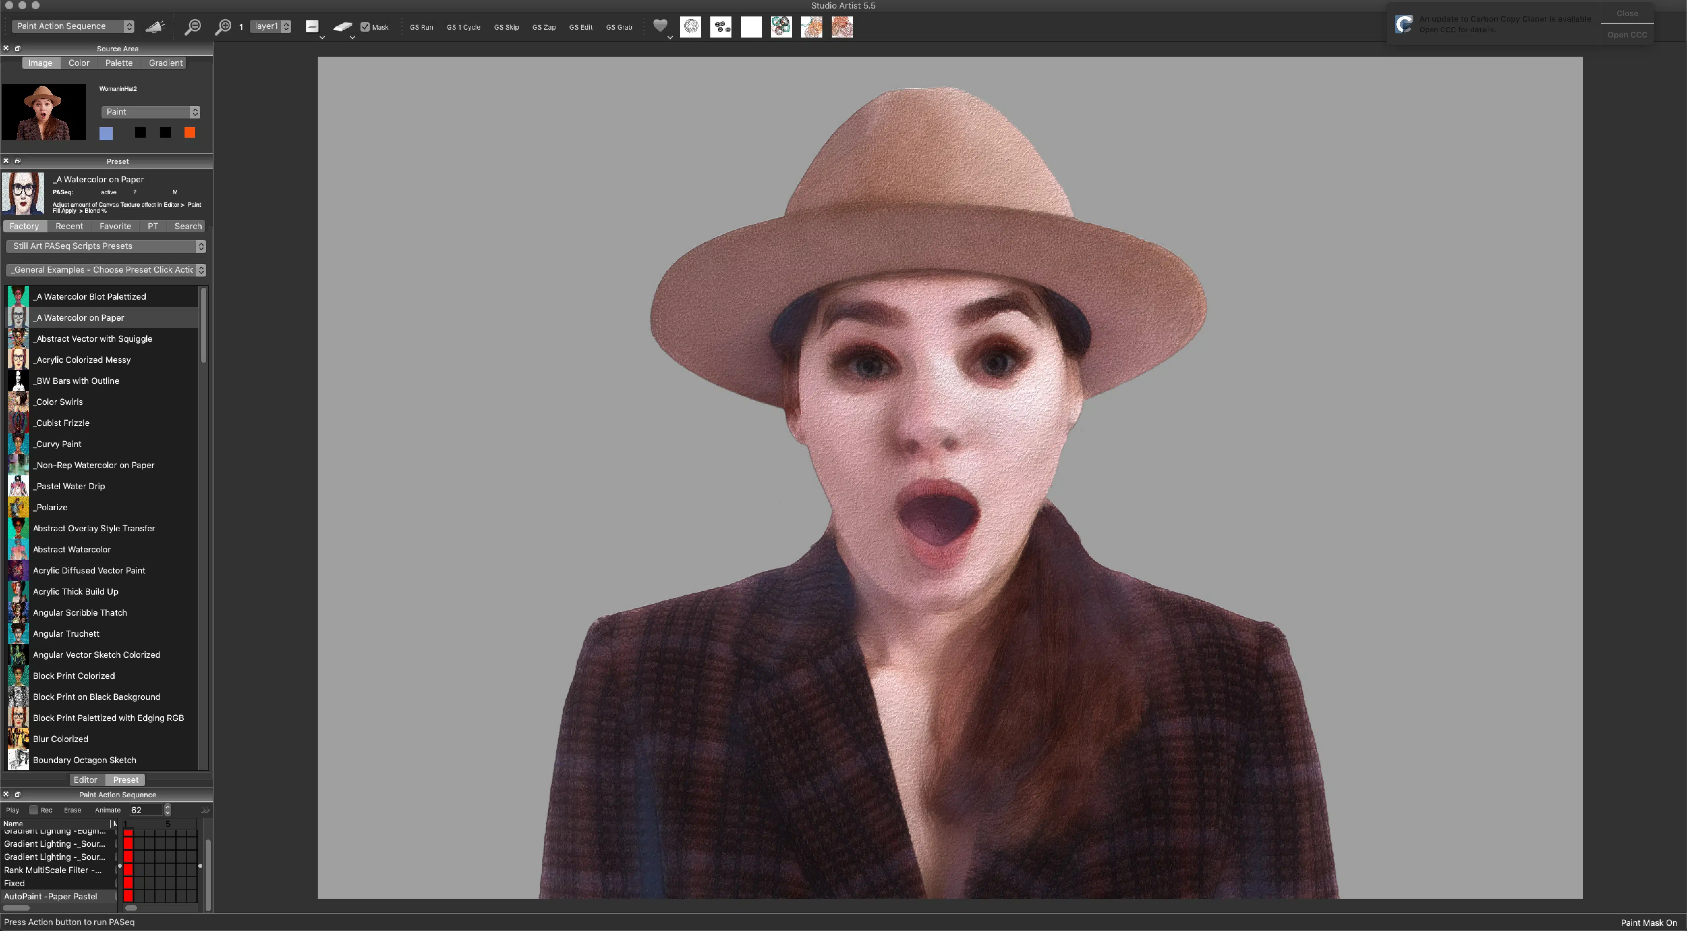Open the _General Examples category dropdown
Image resolution: width=1687 pixels, height=931 pixels.
pos(105,270)
